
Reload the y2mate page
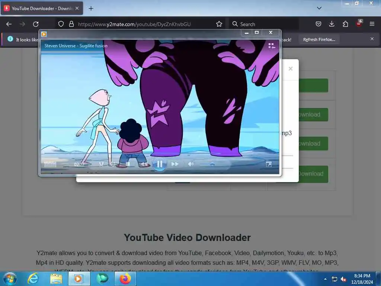tap(36, 24)
